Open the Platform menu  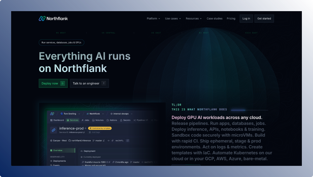(x=154, y=19)
